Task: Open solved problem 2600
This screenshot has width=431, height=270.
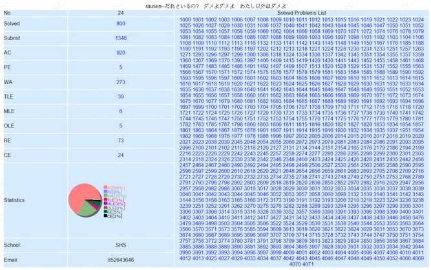Action: pos(224,171)
